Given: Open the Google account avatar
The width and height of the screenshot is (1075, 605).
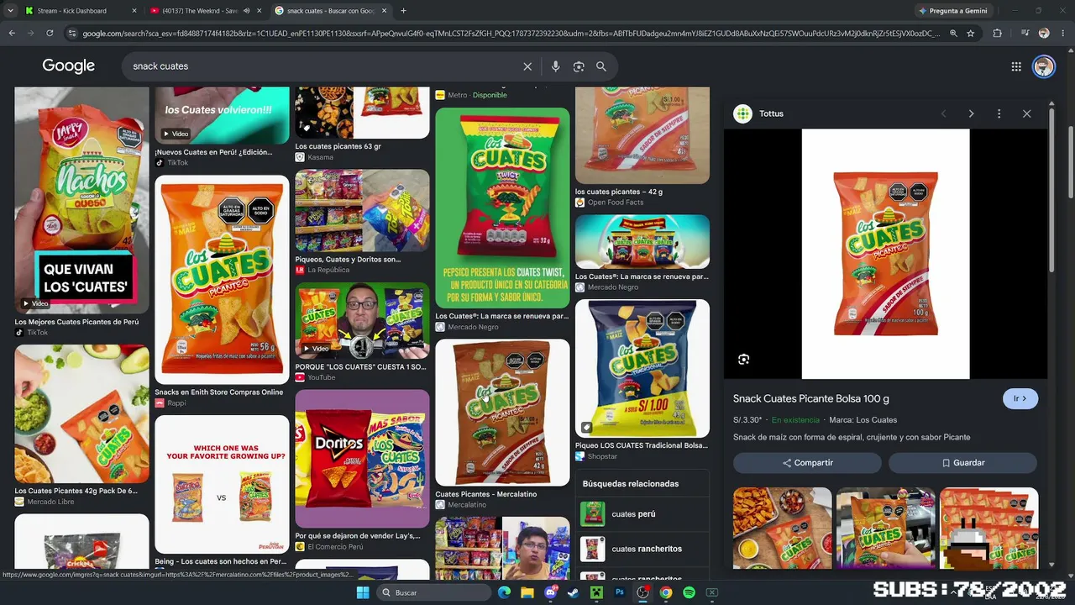Looking at the screenshot, I should 1044,66.
